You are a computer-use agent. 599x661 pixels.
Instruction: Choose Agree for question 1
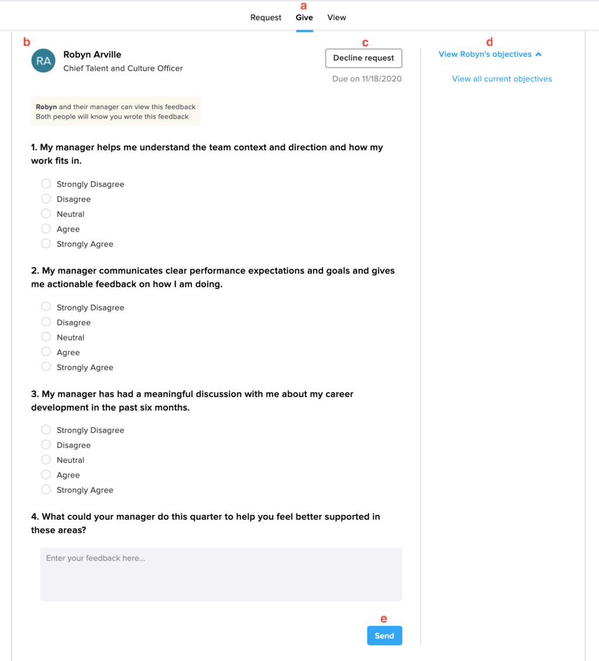point(46,229)
